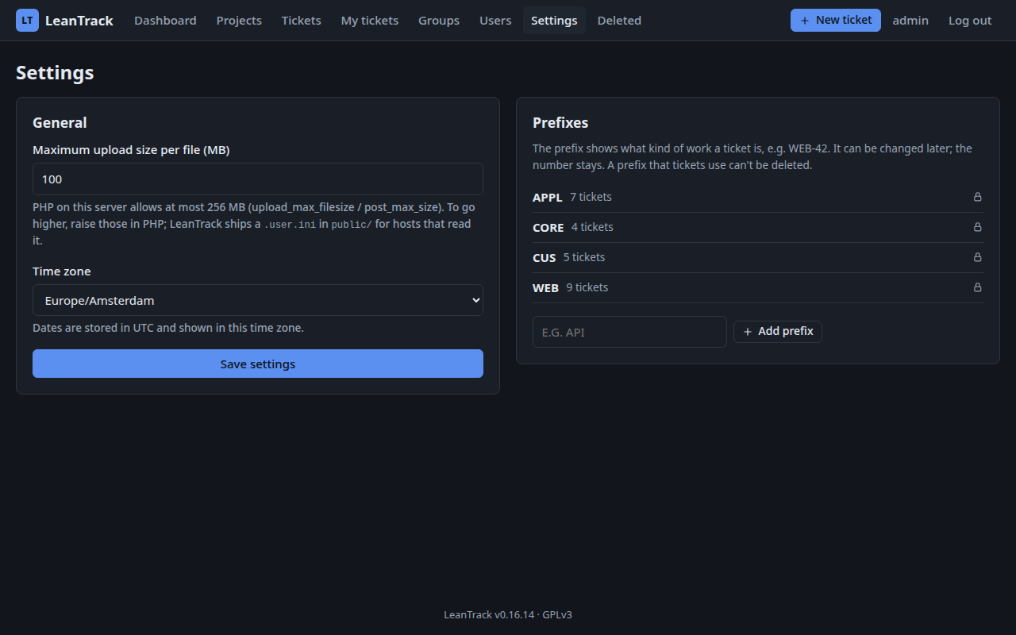
Task: Click Log out
Action: [x=970, y=21]
